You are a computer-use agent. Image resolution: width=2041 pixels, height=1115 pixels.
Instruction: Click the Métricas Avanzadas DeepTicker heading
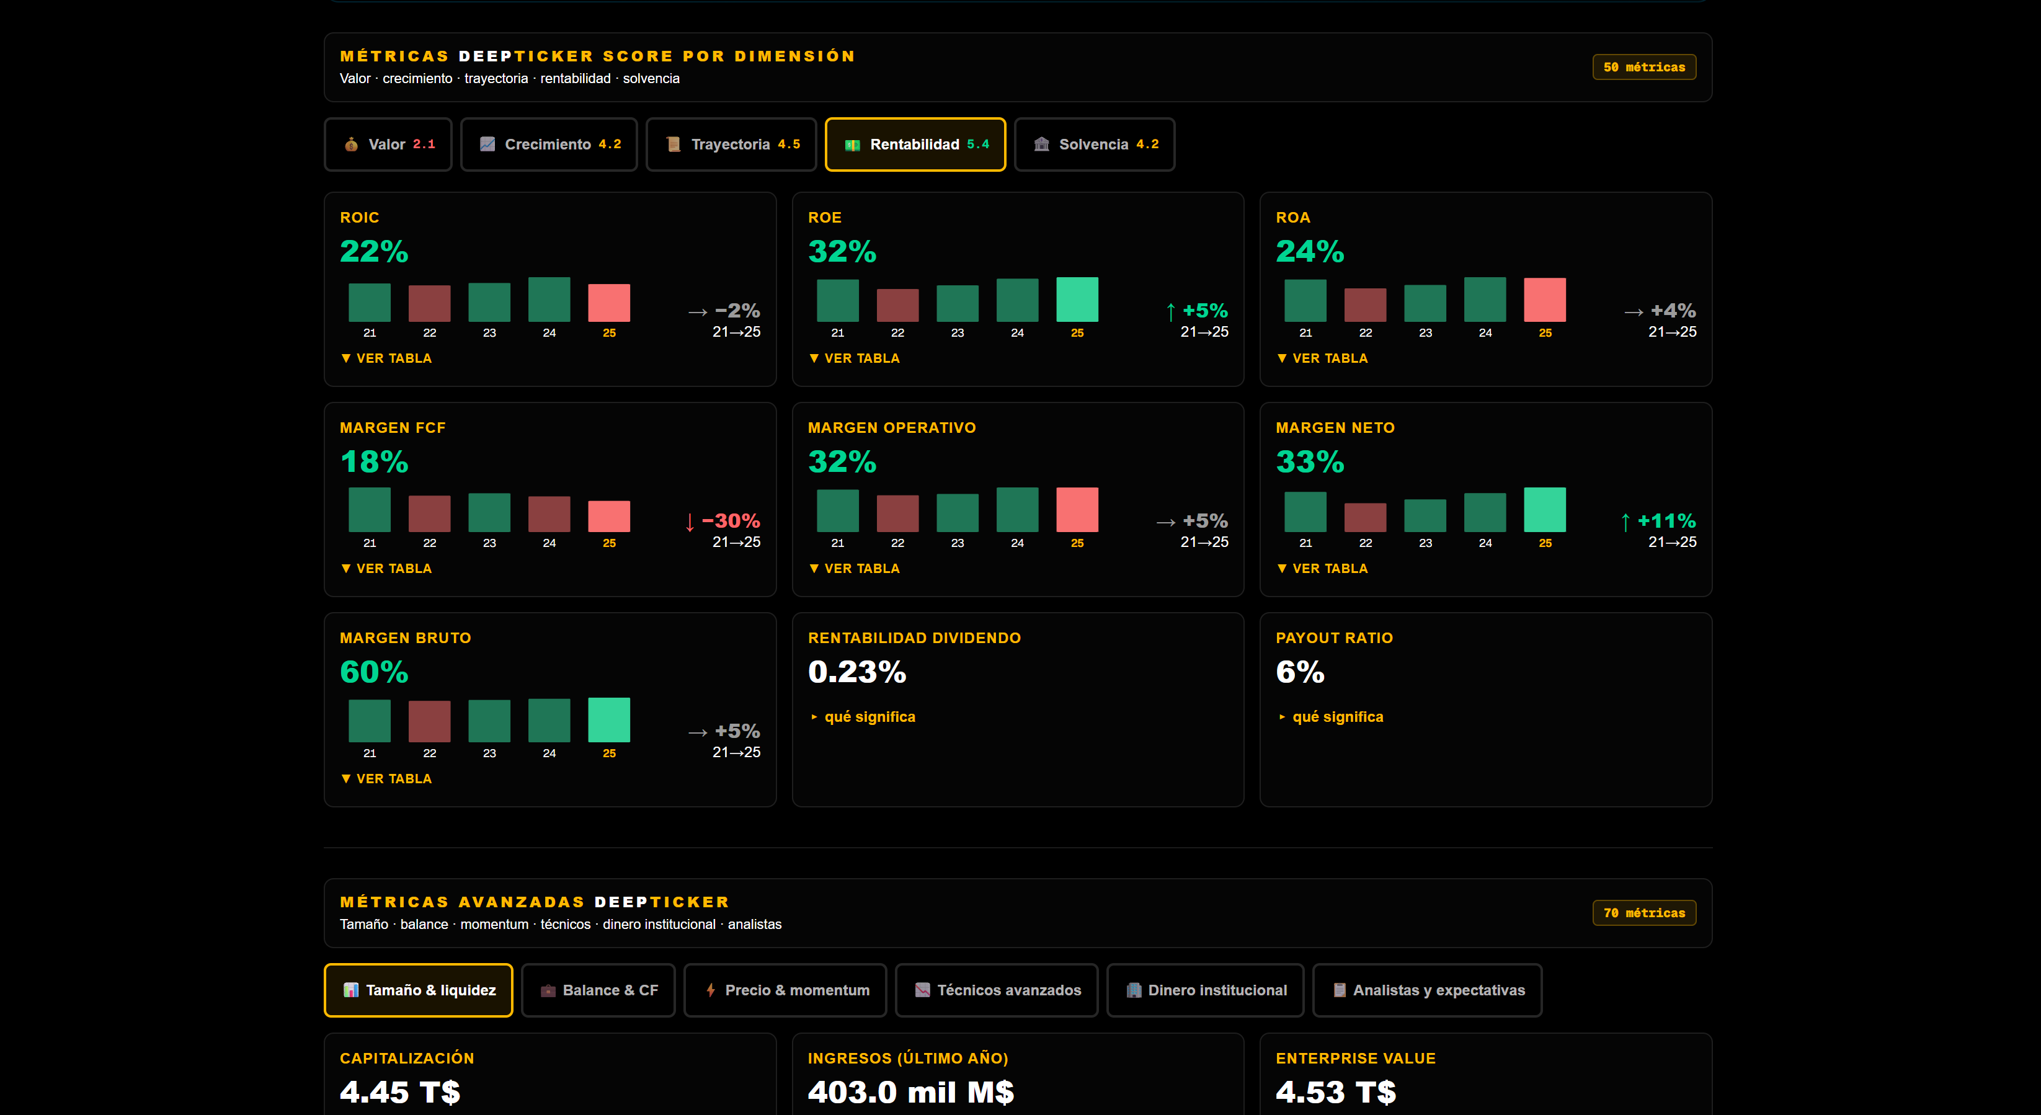click(535, 902)
